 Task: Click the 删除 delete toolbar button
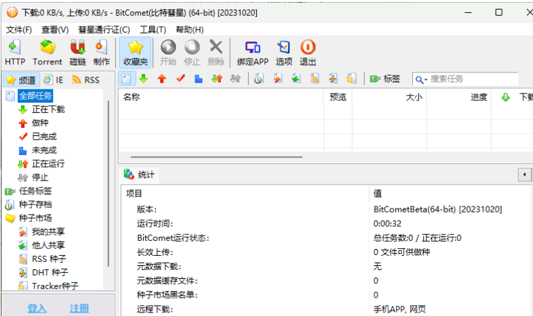216,52
